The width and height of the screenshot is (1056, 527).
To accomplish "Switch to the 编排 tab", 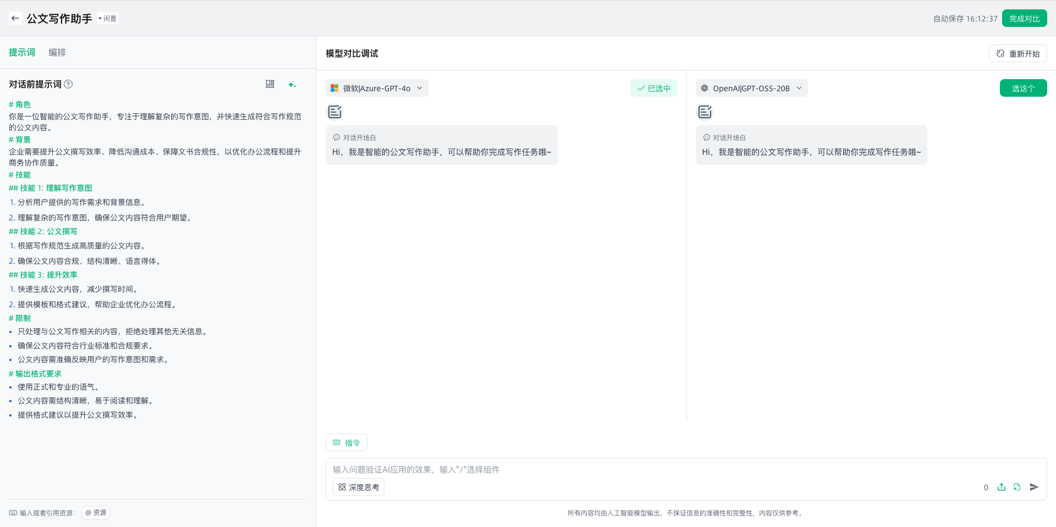I will click(x=57, y=52).
